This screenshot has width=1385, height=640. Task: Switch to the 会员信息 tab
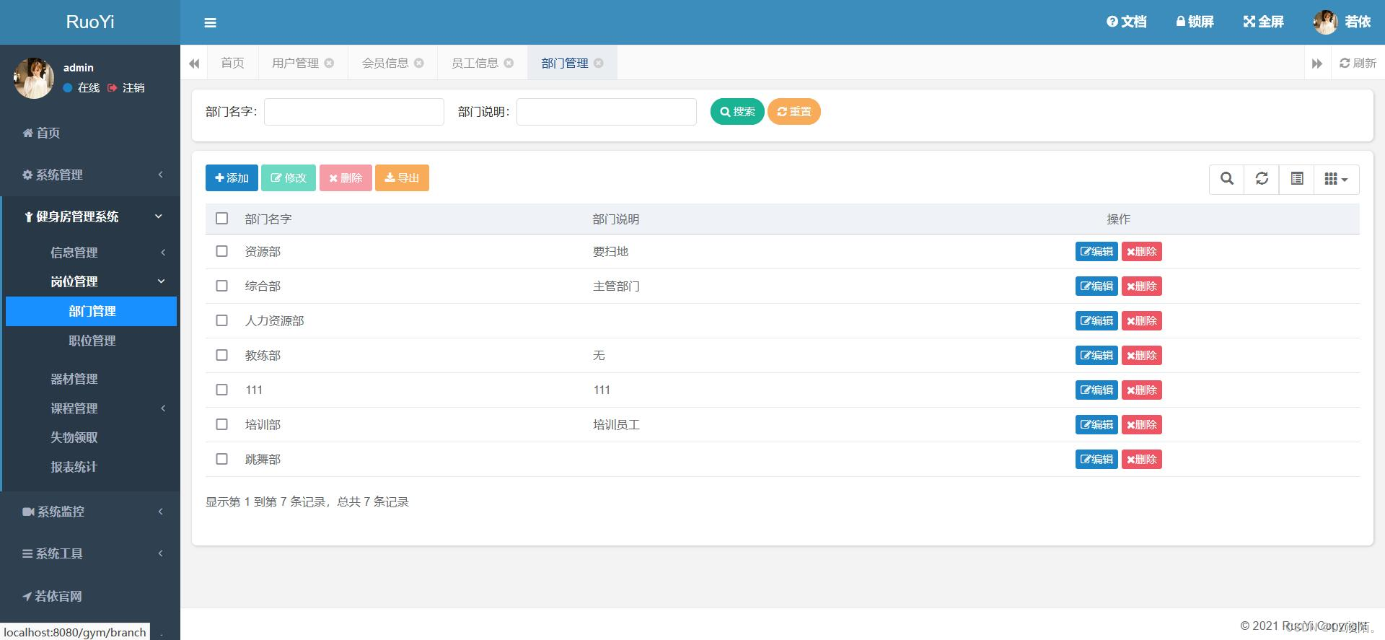[385, 63]
